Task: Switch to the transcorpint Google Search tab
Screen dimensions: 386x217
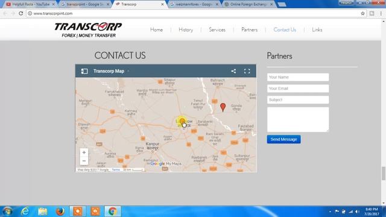Action: [85, 4]
